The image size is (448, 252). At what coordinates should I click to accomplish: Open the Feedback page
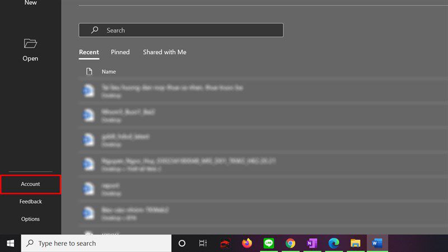pyautogui.click(x=31, y=202)
